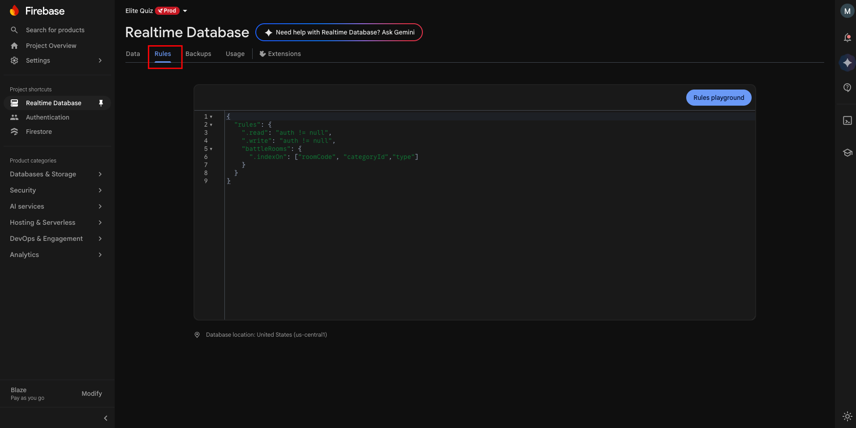Viewport: 856px width, 428px height.
Task: Click the .indexOn line in rules editor
Action: 334,157
